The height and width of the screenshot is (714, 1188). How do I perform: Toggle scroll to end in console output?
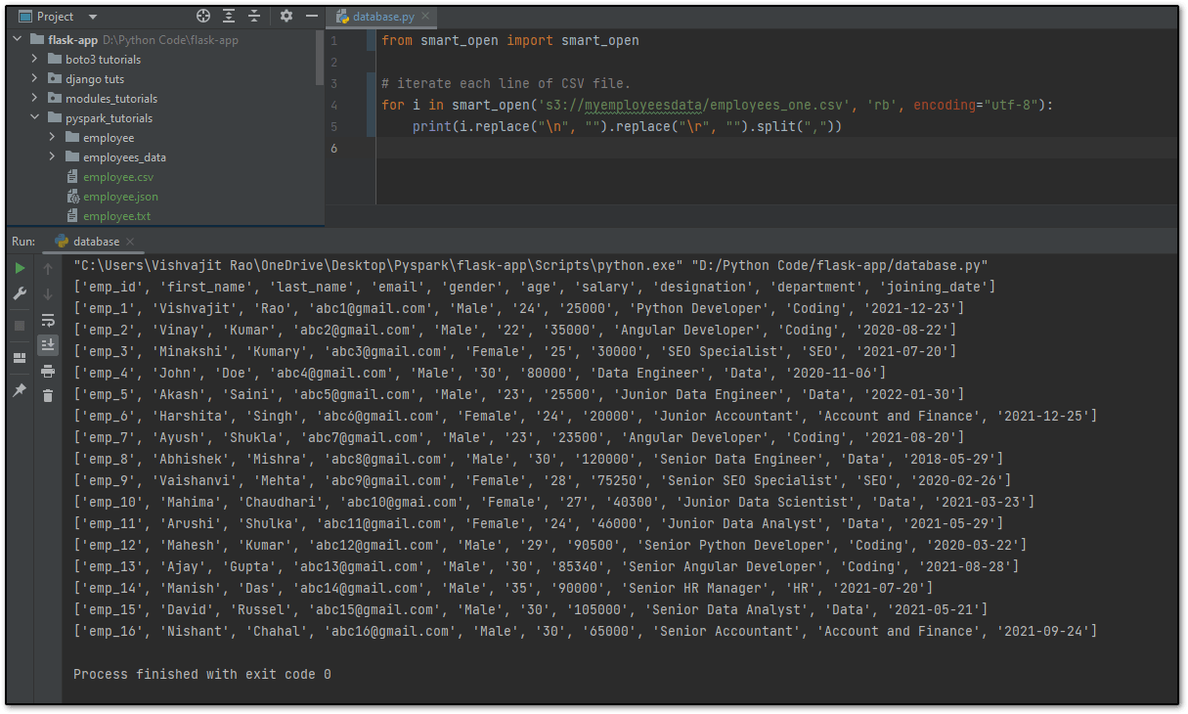point(47,344)
